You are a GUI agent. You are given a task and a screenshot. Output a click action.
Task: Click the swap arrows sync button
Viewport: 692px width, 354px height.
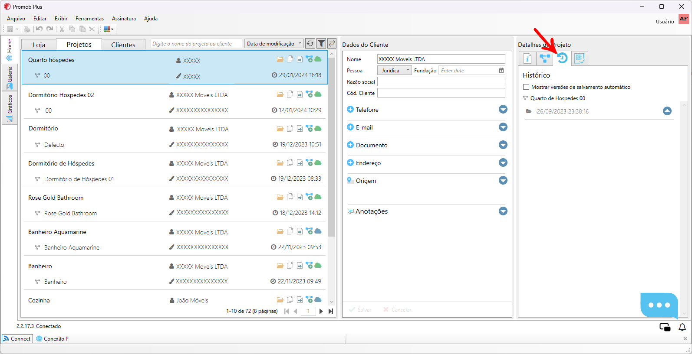[332, 43]
